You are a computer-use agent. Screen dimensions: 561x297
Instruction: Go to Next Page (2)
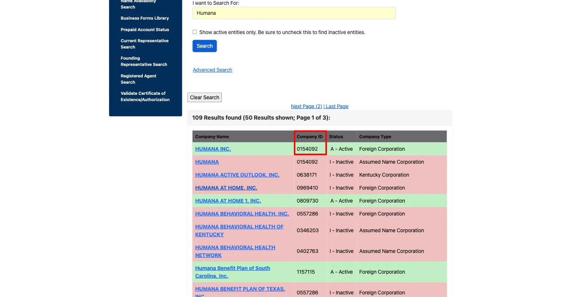306,106
